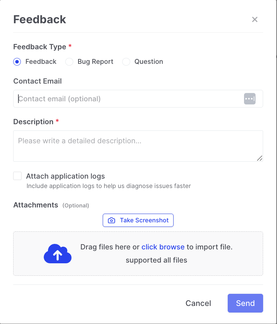Select the Question radio button
The height and width of the screenshot is (324, 277).
pyautogui.click(x=126, y=62)
